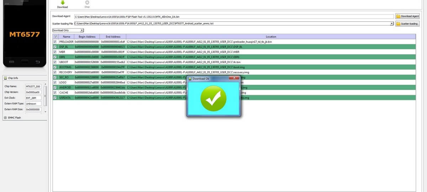Click PRELOADER end address 0x000000000001c6df

pyautogui.click(x=113, y=42)
